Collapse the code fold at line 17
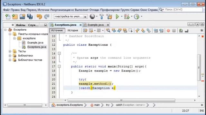The height and width of the screenshot is (115, 206). pyautogui.click(x=59, y=66)
